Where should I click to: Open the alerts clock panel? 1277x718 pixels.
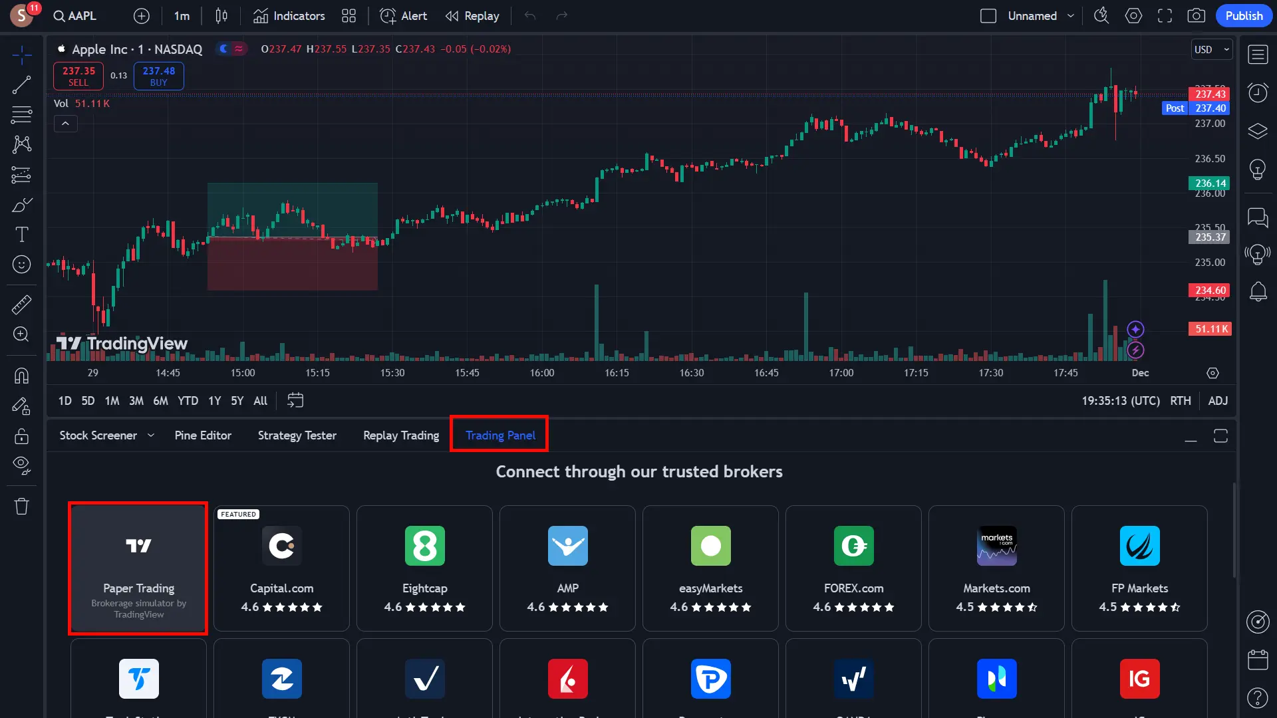[x=1258, y=92]
